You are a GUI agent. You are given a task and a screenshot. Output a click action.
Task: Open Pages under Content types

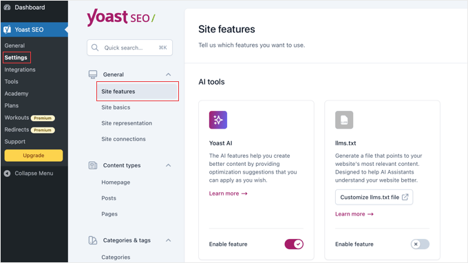pyautogui.click(x=109, y=213)
